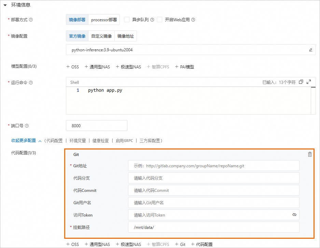Jump to 启用GRPC settings link
Viewport: 320px width, 248px height.
pos(124,141)
